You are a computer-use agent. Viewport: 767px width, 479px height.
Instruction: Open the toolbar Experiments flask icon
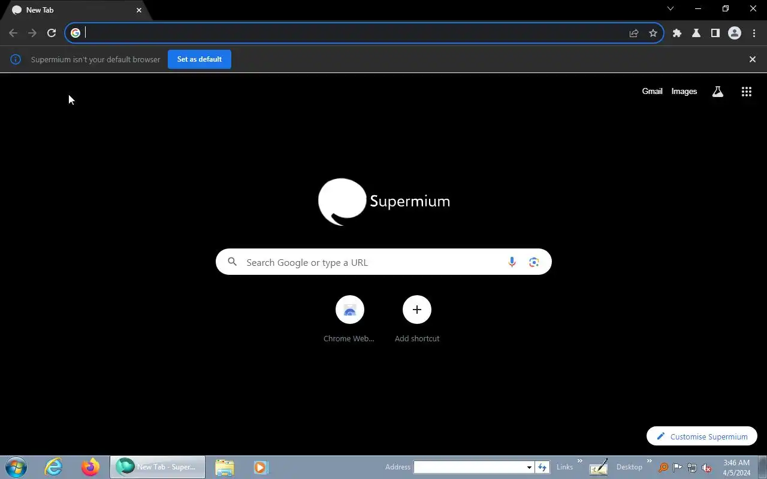point(696,33)
